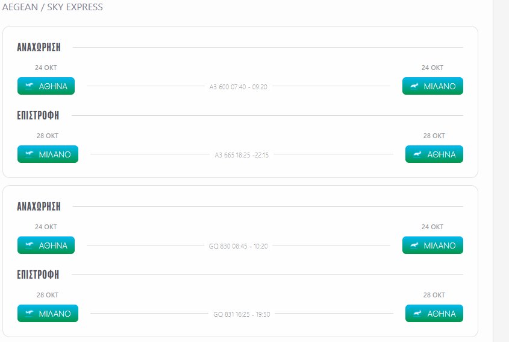
Task: Click landing plane icon on ΜΙΛΑΝΟ for flight GQ 830
Action: coord(414,245)
